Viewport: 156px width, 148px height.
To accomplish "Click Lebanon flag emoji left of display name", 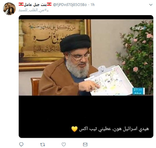I will pos(21,4).
